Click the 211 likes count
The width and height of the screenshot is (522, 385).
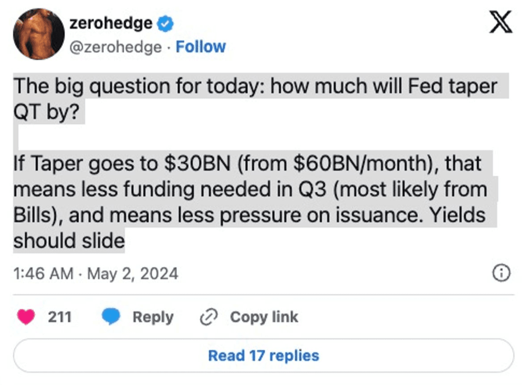click(x=60, y=317)
